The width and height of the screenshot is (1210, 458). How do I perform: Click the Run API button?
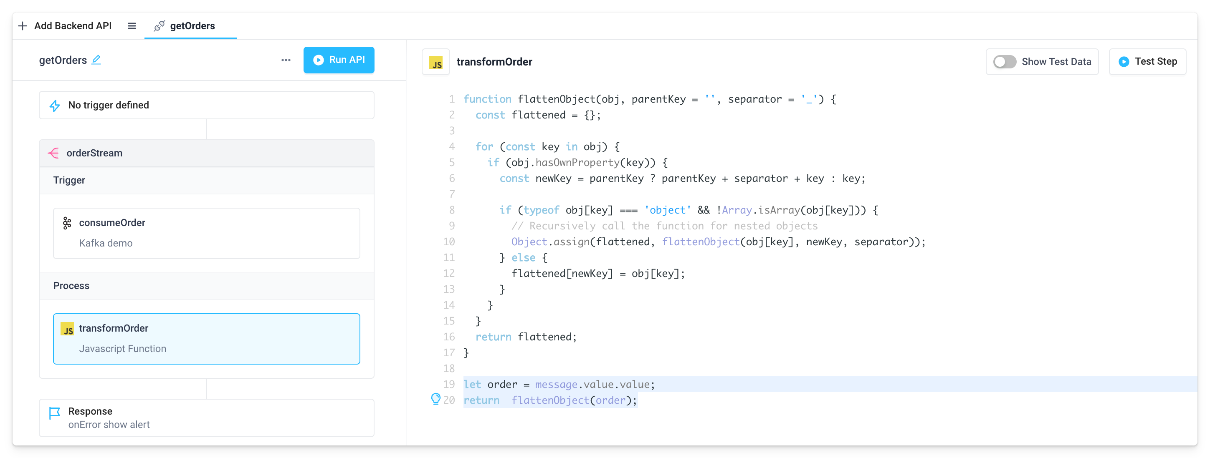339,59
